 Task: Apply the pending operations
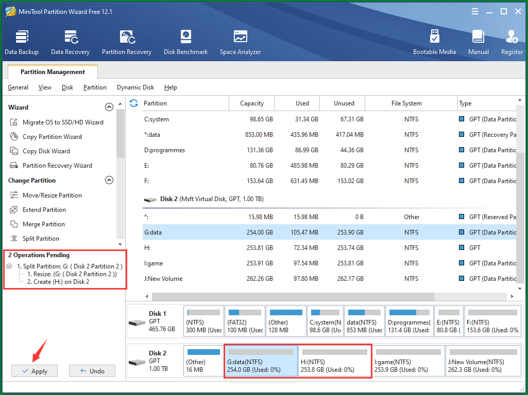coord(35,371)
